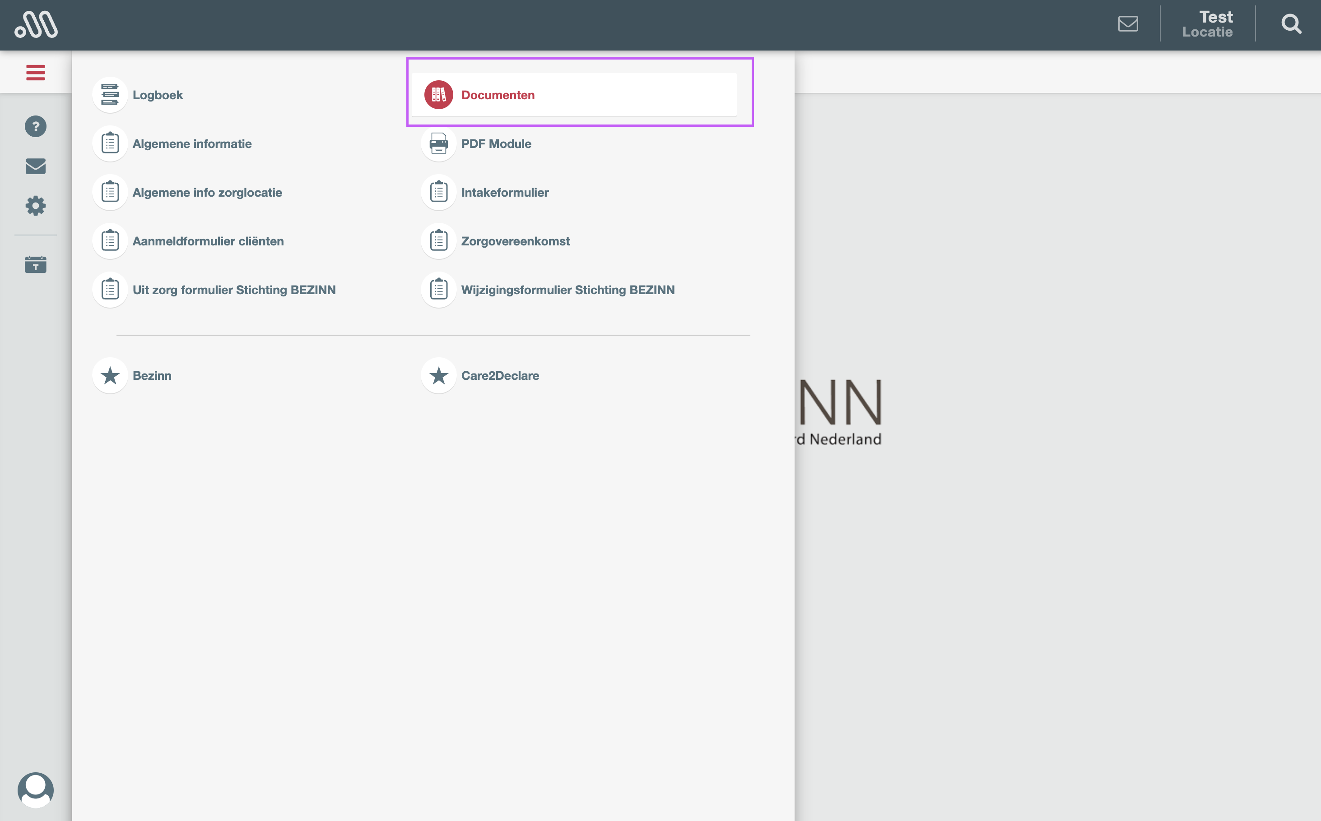Open Aanmeldformulier cliënten form

[x=208, y=241]
